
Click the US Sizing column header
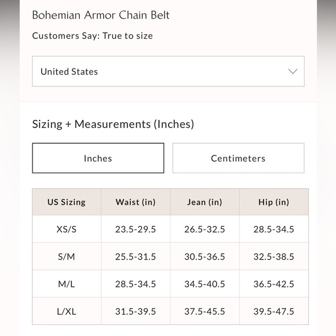click(67, 202)
